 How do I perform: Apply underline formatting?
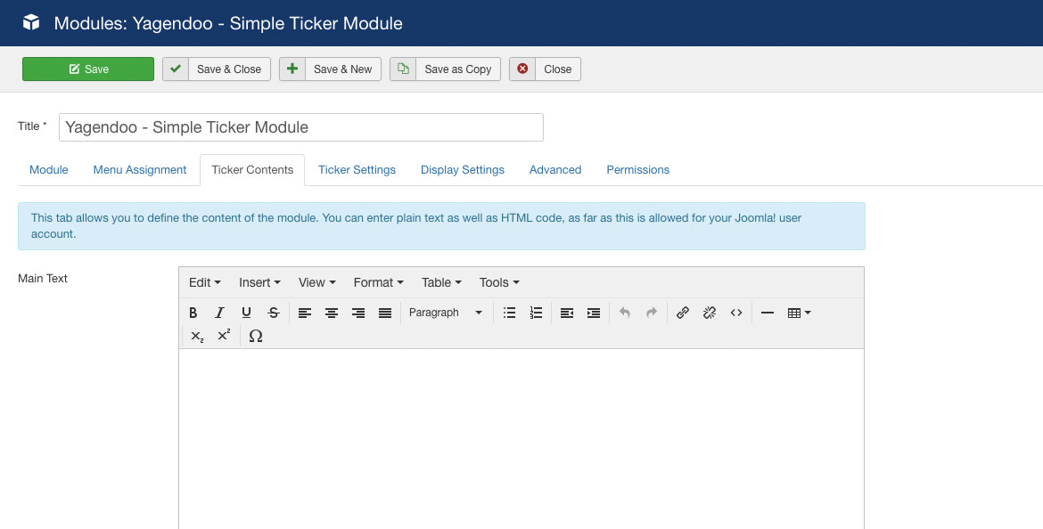click(x=246, y=313)
